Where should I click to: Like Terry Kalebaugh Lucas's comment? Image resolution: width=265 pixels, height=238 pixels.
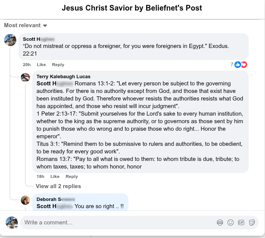tap(55, 176)
